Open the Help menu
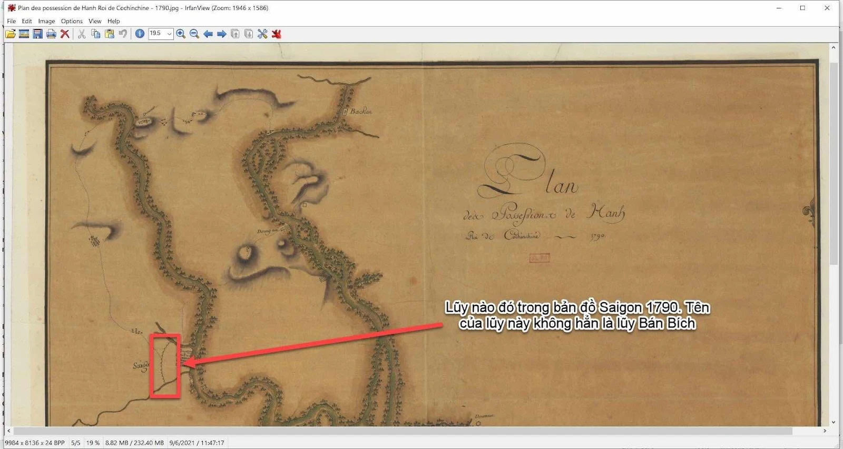The height and width of the screenshot is (449, 843). 114,21
